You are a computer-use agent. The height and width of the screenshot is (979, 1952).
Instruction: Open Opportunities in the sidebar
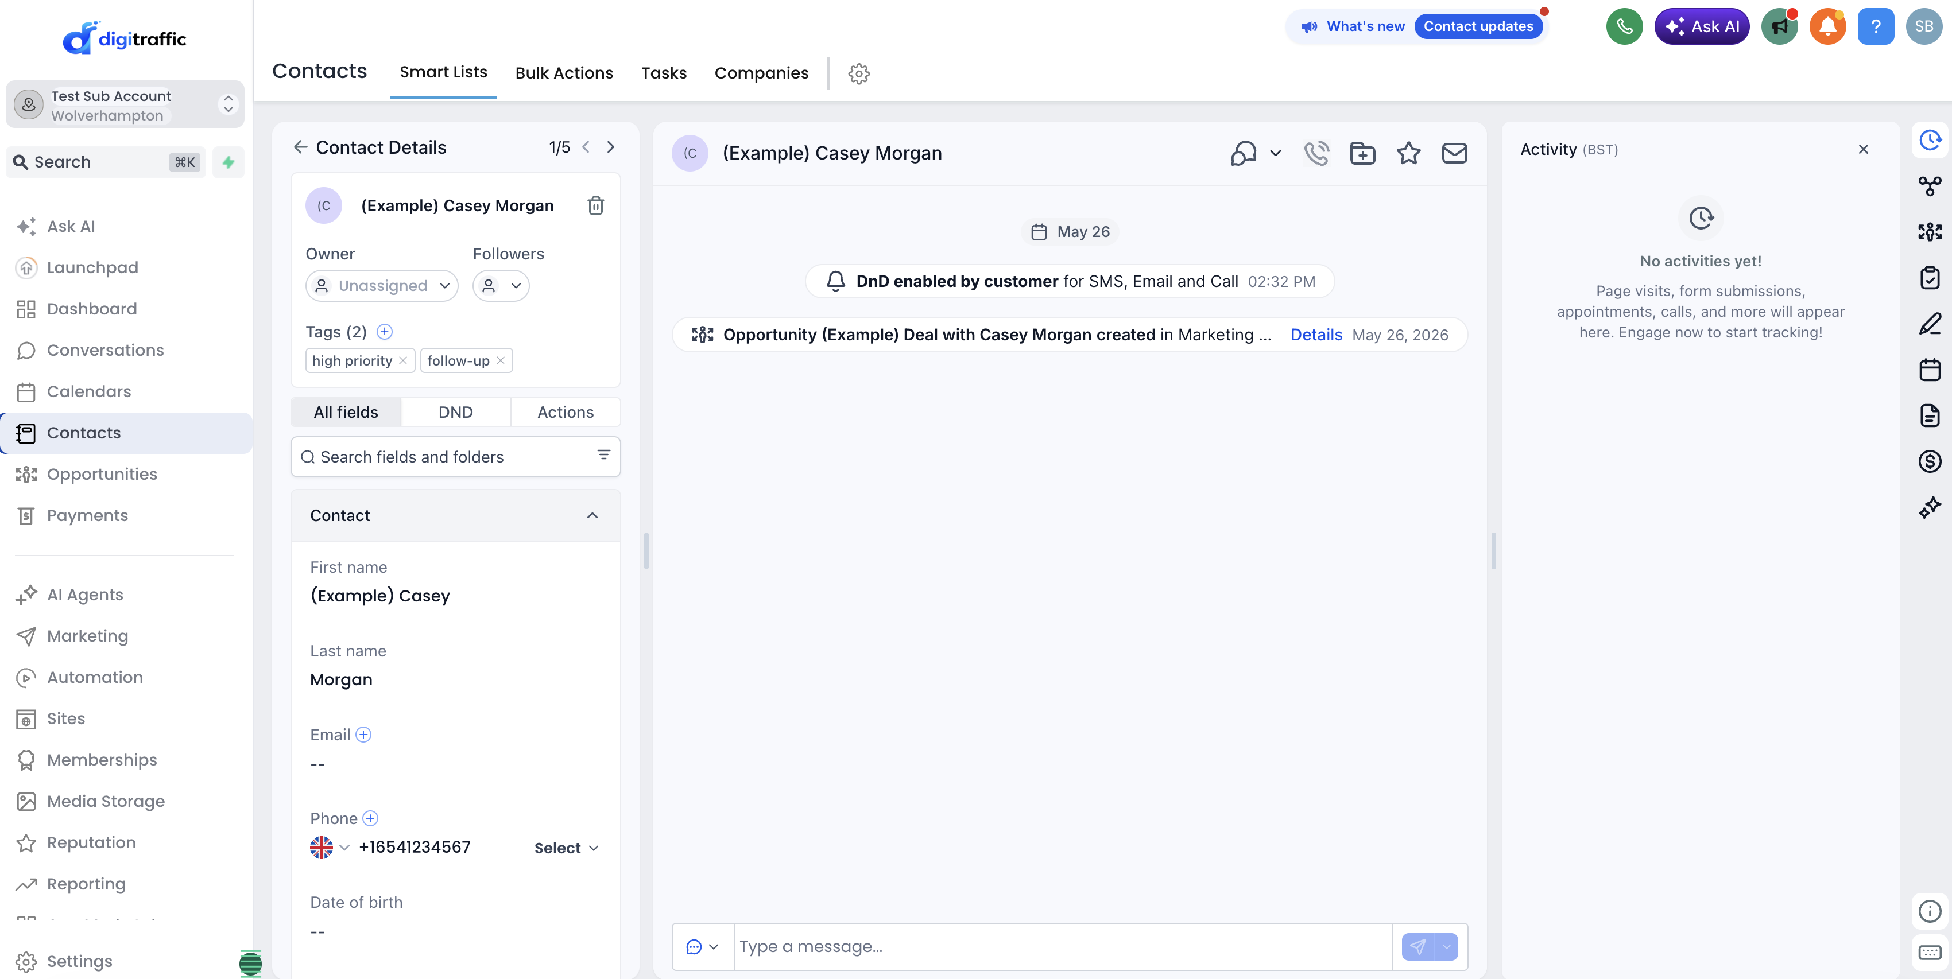pos(102,474)
